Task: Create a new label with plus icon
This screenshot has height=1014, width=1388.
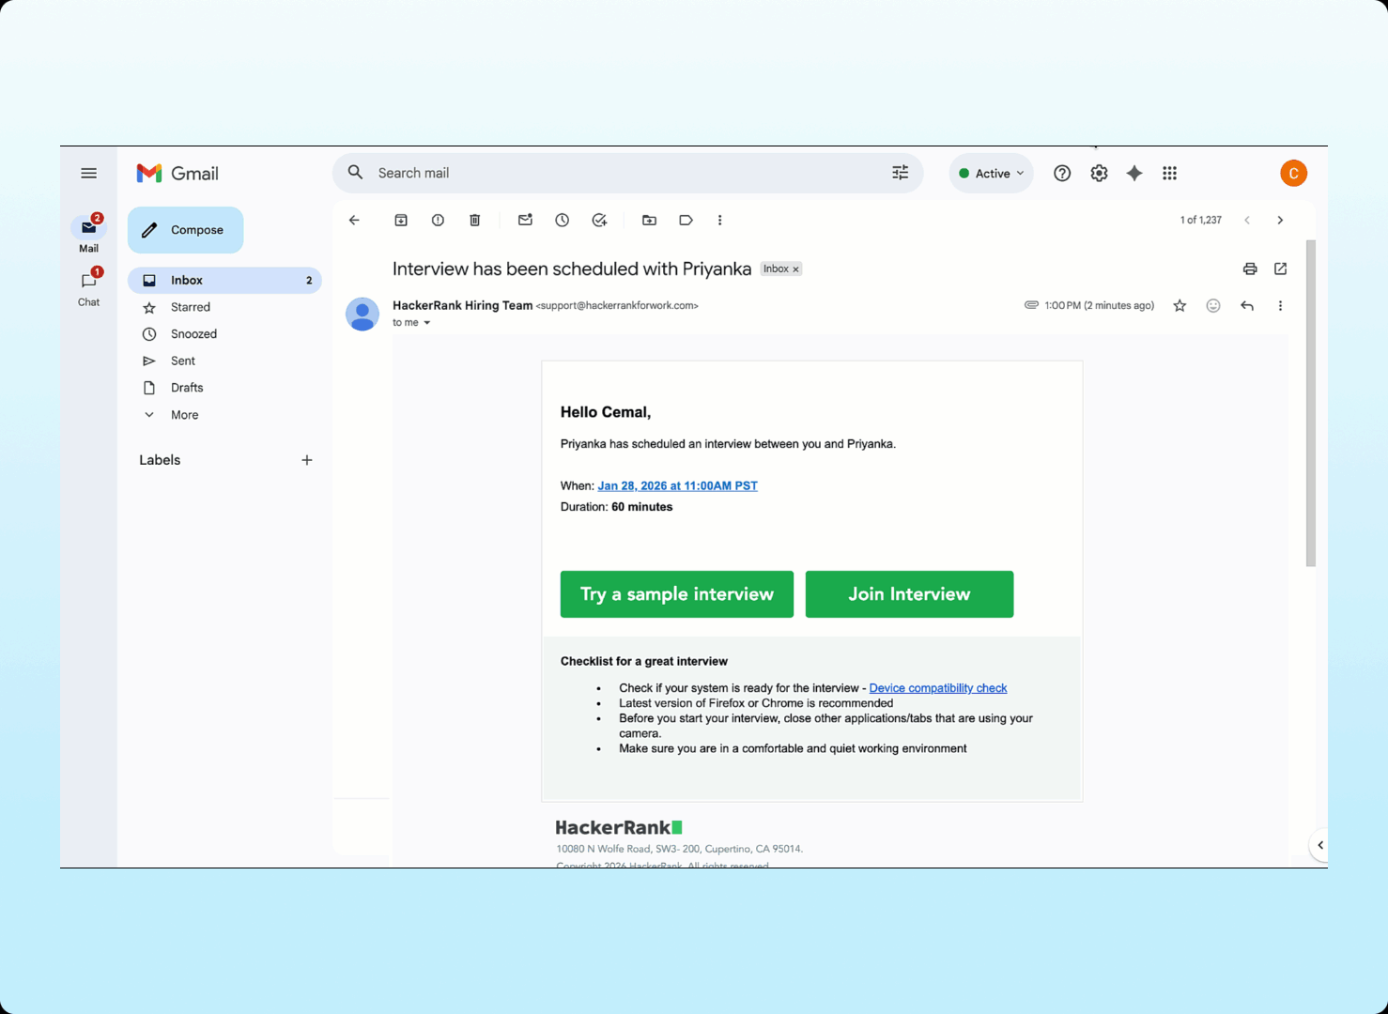Action: 306,460
